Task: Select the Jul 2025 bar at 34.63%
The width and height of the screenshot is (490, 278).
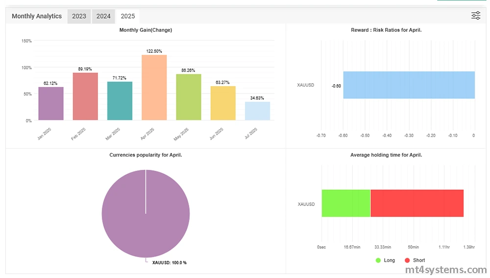Action: tap(257, 111)
